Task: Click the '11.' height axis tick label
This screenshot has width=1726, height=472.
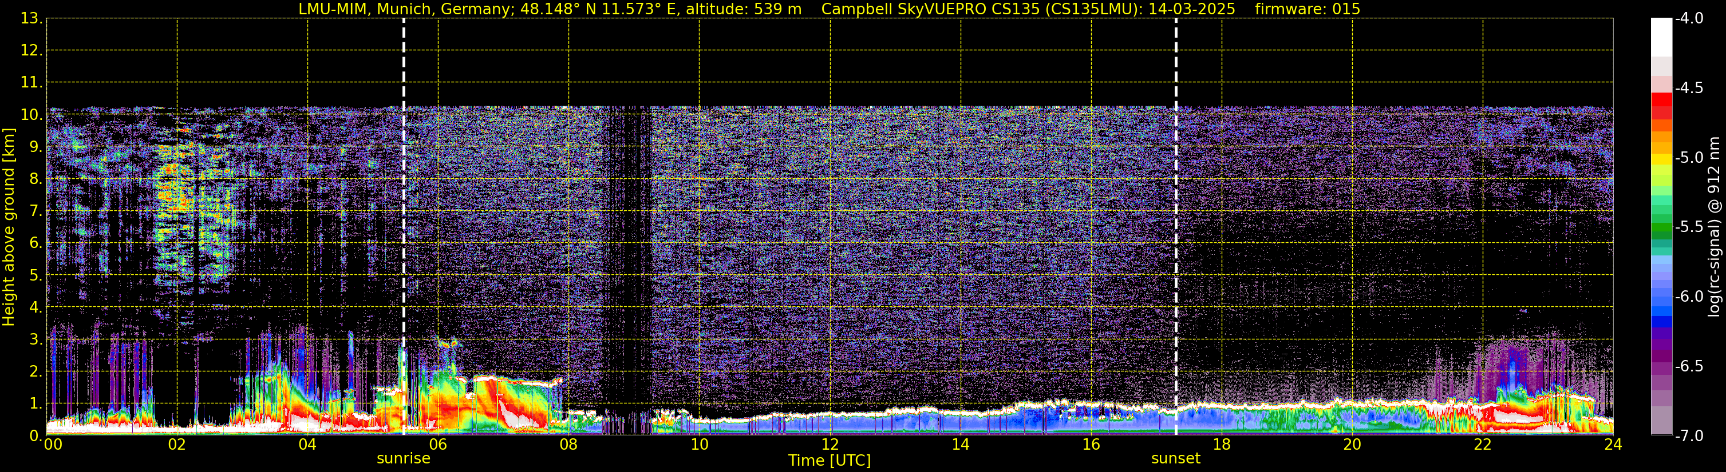Action: coord(31,83)
